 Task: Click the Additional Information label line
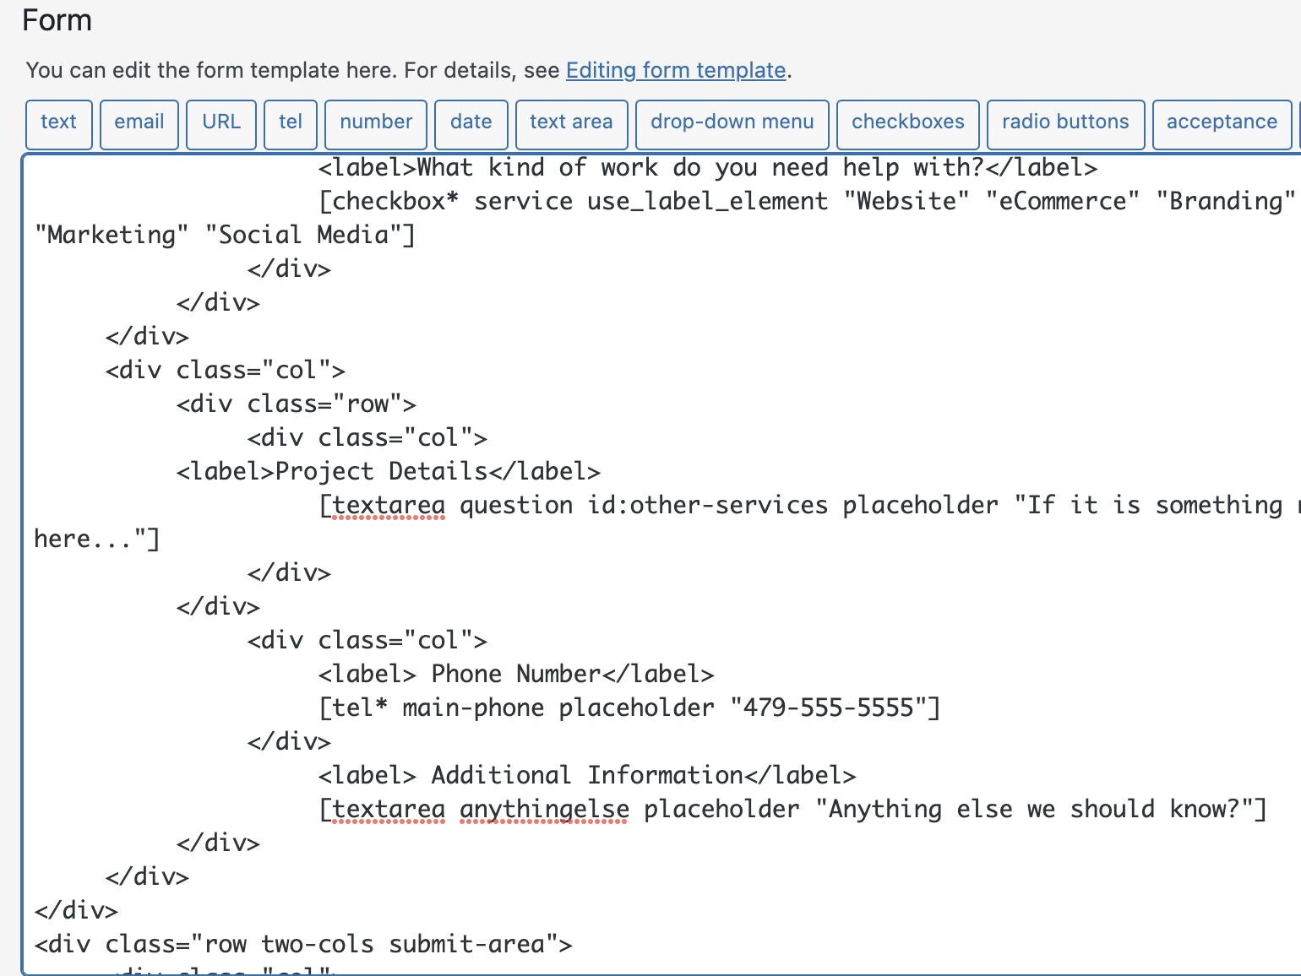[x=587, y=775]
